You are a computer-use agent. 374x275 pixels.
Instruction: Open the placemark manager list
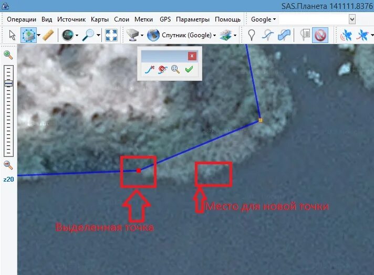click(x=304, y=35)
